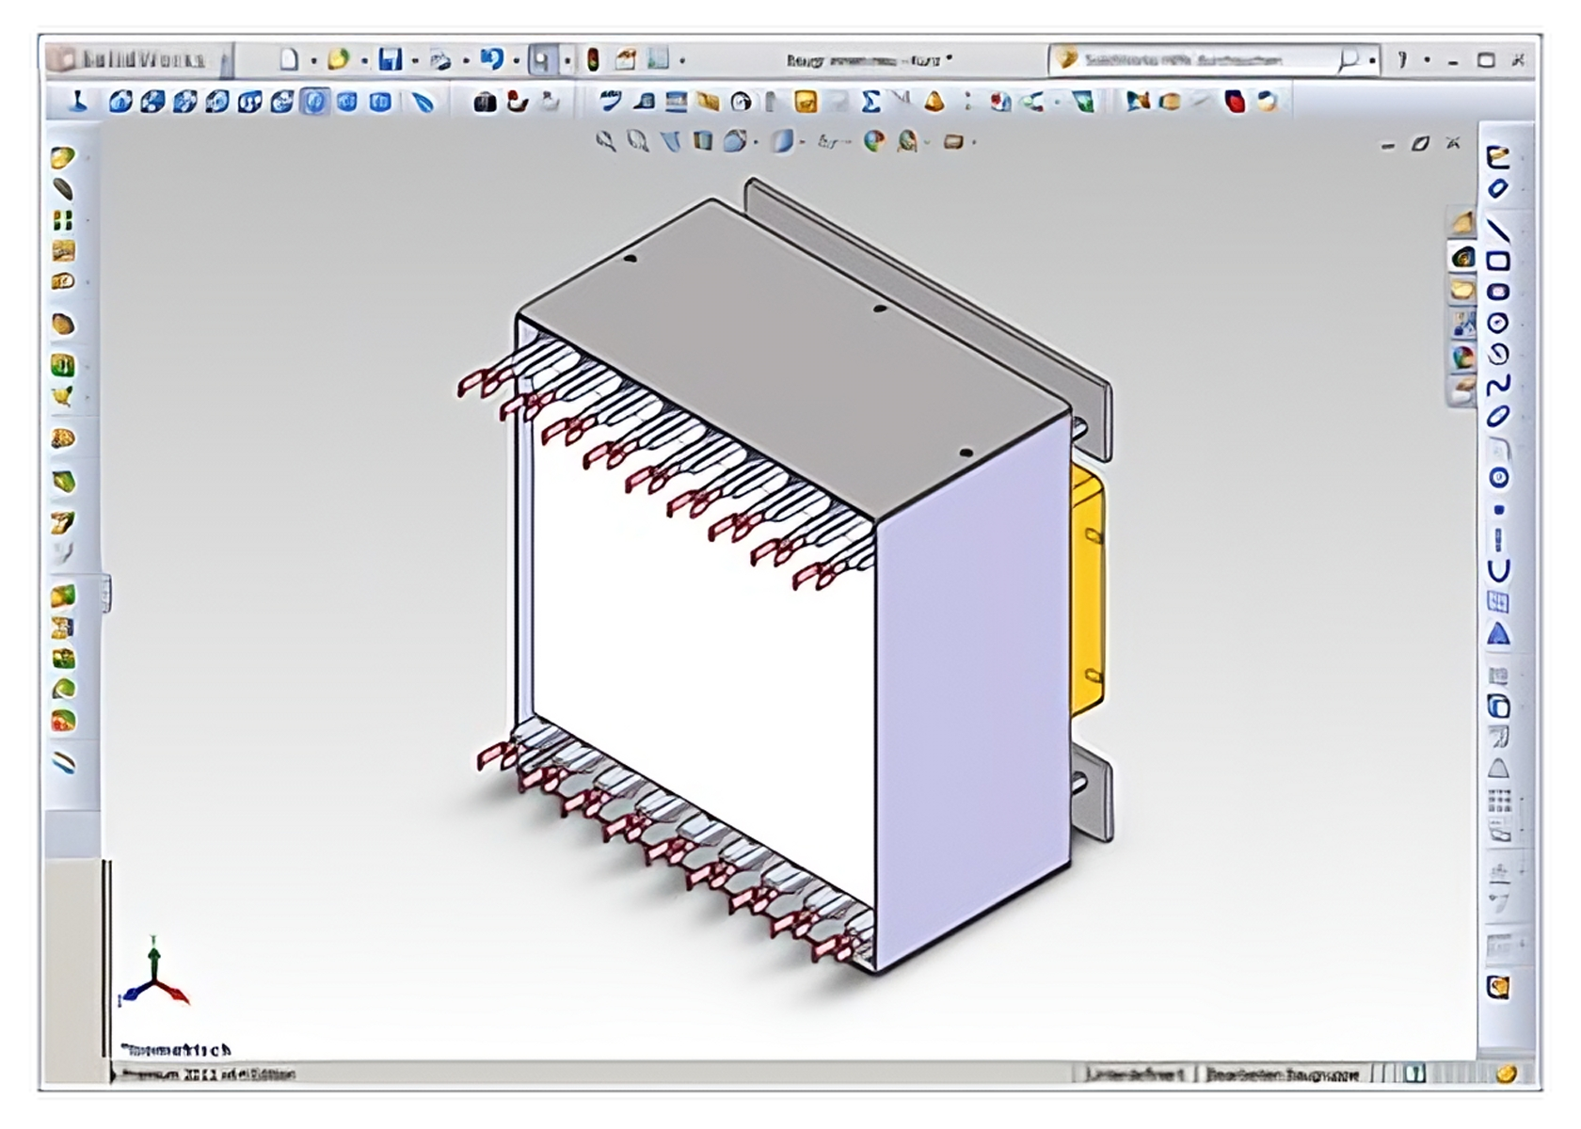Open the SolidWorks logo menu

pos(132,60)
